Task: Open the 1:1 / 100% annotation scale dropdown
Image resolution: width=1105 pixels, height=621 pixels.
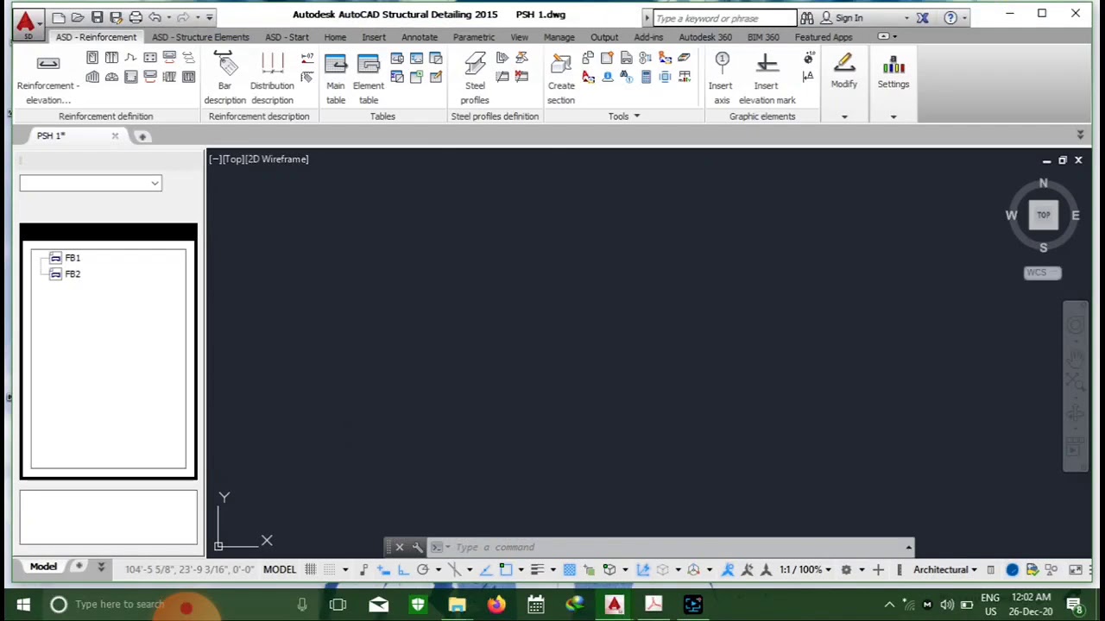Action: click(806, 569)
